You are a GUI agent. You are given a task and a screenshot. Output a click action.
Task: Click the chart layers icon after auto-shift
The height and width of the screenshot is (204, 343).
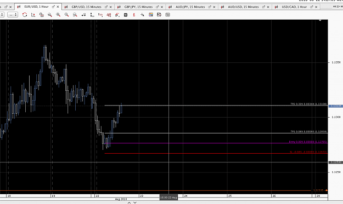[x=42, y=15]
